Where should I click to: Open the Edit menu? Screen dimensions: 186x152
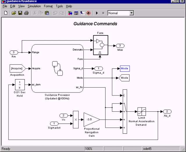tap(12, 6)
